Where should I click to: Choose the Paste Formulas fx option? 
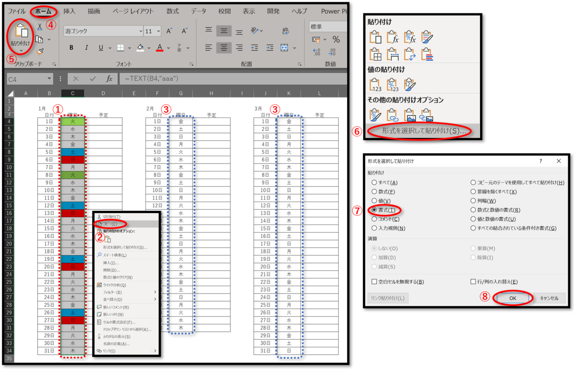point(392,37)
